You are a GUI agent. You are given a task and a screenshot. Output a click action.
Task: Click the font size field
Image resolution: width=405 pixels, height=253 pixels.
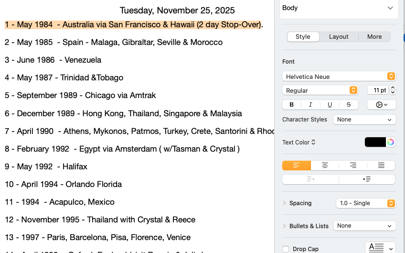pos(378,90)
